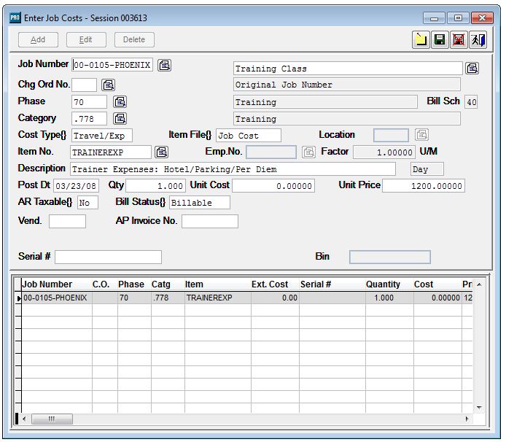
Task: Open the Phase lookup icon
Action: pos(120,101)
